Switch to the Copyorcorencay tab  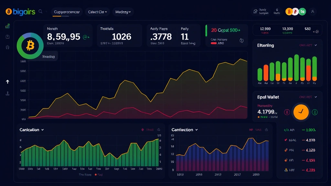(67, 12)
